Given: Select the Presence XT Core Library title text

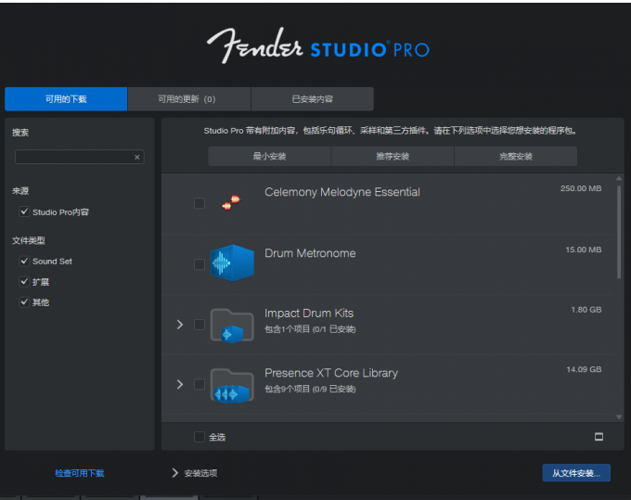Looking at the screenshot, I should tap(331, 373).
